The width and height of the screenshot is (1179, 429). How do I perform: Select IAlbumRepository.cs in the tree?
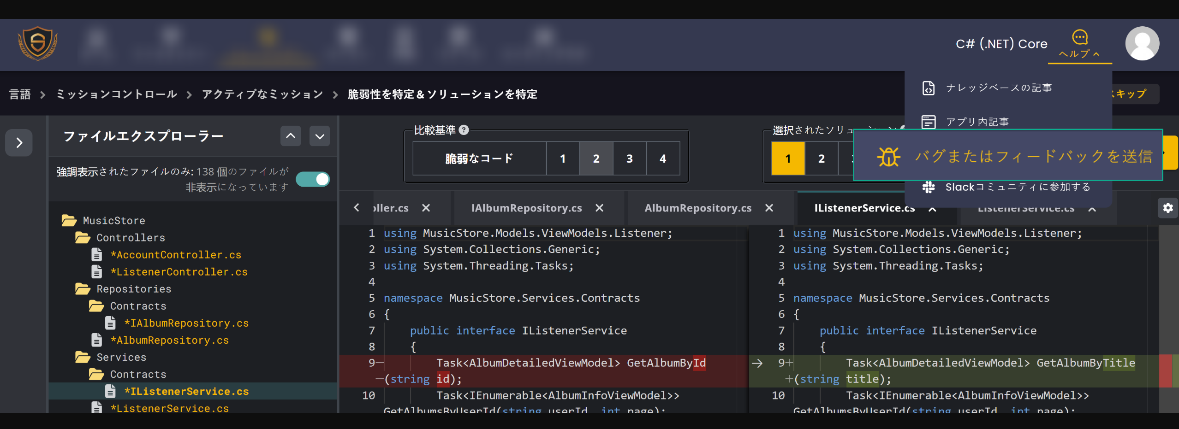186,323
